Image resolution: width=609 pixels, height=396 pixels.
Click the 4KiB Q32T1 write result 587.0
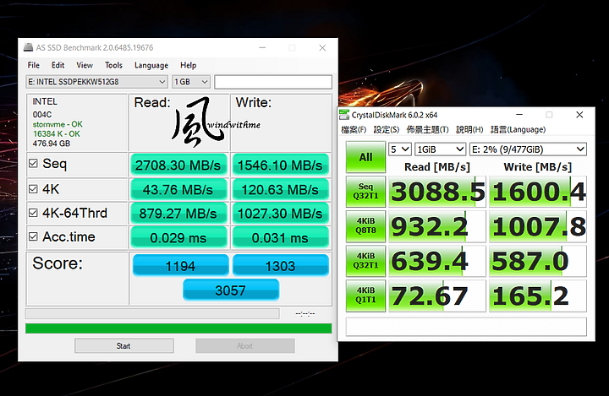click(x=538, y=261)
